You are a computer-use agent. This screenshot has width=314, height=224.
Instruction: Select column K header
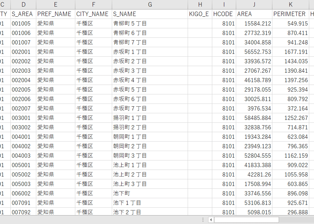(291, 5)
